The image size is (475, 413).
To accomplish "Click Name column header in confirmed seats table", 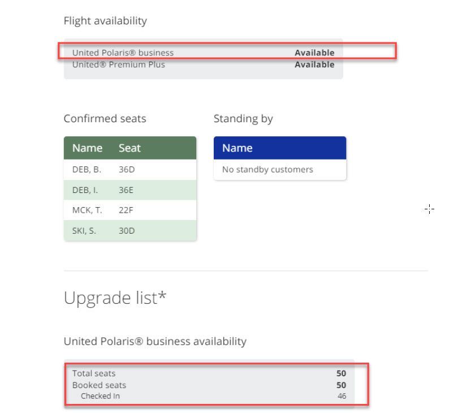I will coord(87,148).
